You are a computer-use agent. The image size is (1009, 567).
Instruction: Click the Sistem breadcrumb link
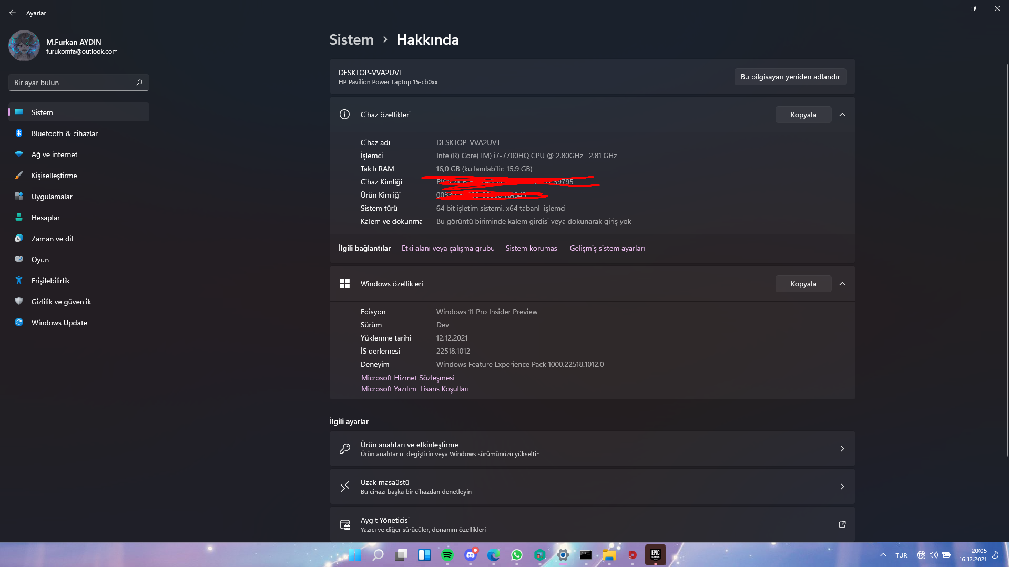(x=351, y=40)
